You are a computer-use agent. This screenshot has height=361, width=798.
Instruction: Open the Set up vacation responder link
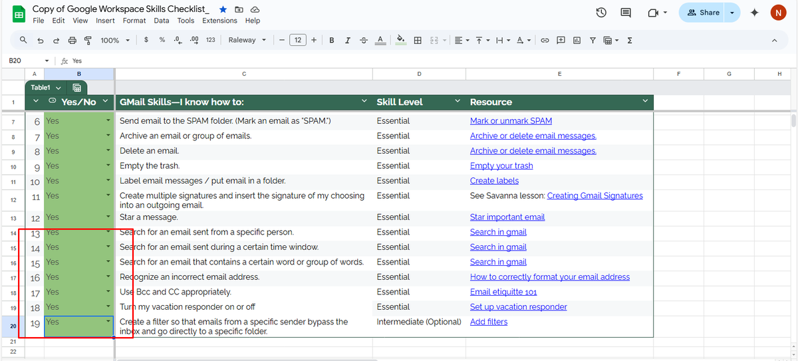click(x=519, y=307)
